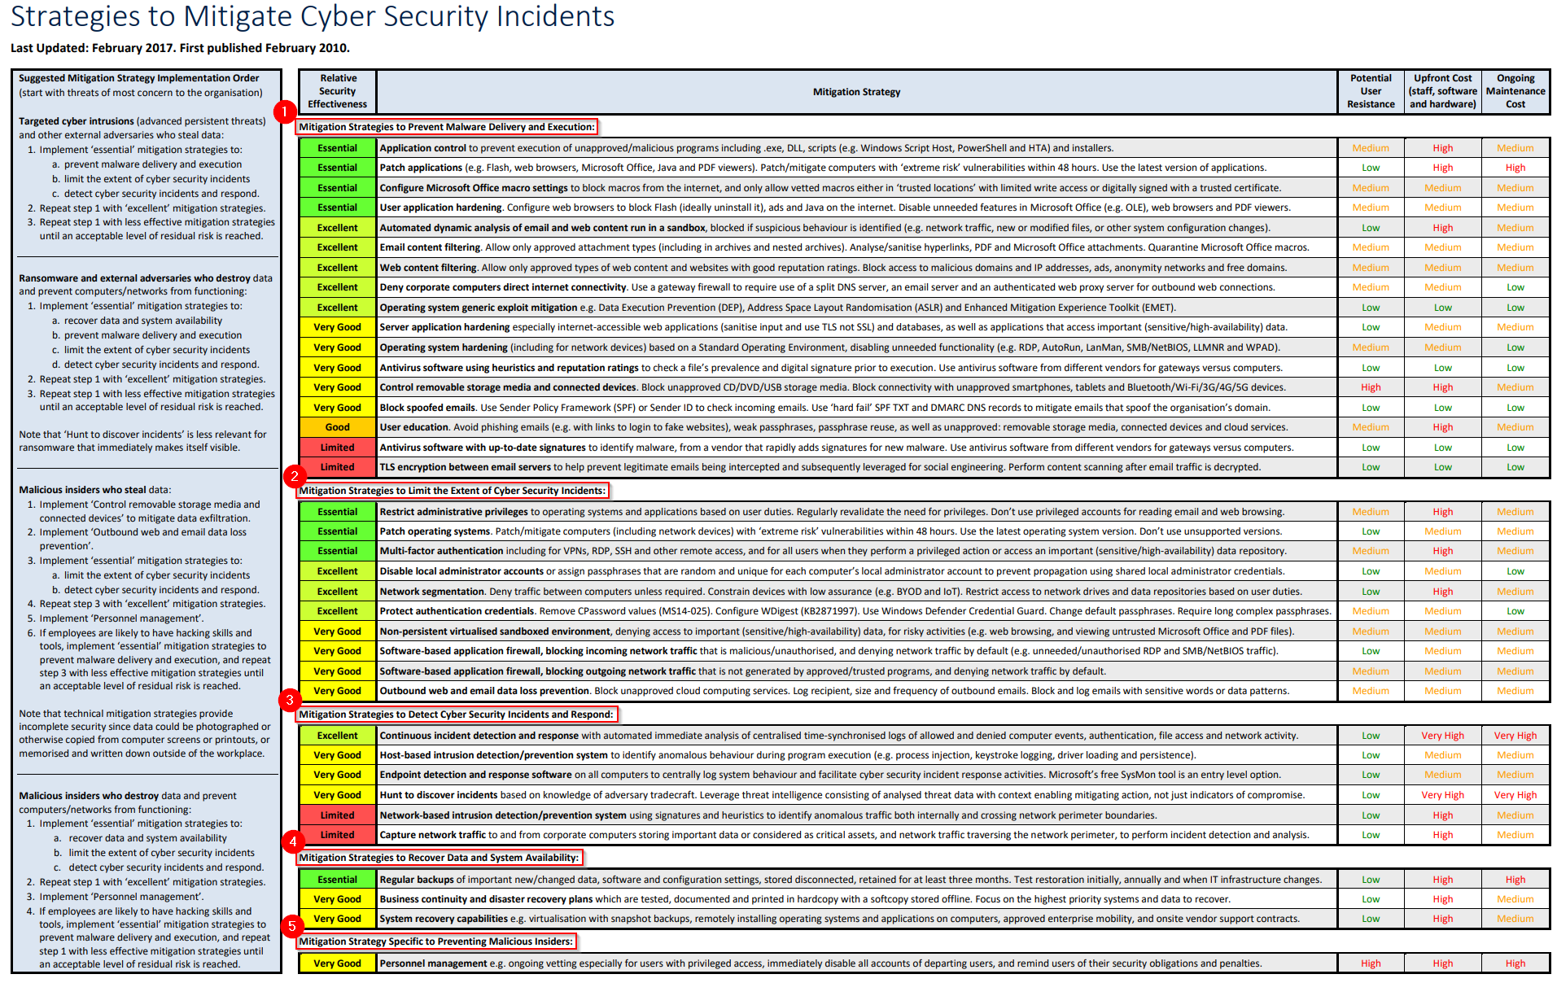Image resolution: width=1557 pixels, height=983 pixels.
Task: Select the page title 'Strategies to Mitigate Cyber Security Incidents'
Action: pyautogui.click(x=313, y=16)
